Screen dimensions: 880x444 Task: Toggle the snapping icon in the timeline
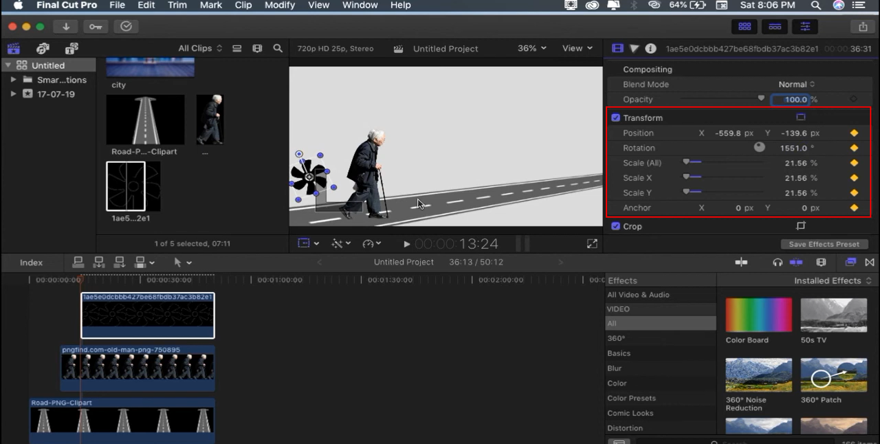[x=796, y=263]
